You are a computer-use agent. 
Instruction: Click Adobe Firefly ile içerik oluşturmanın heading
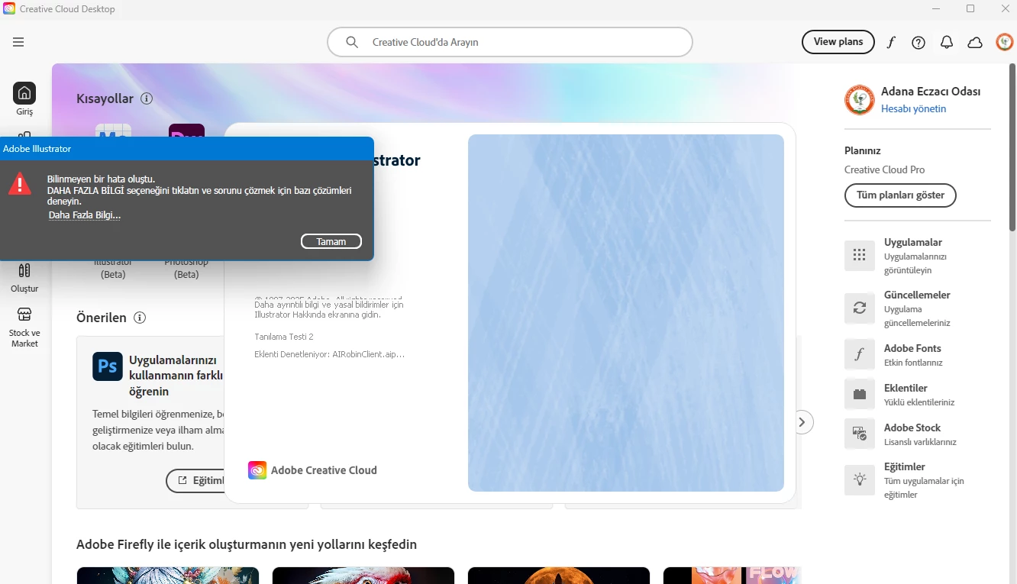point(247,544)
